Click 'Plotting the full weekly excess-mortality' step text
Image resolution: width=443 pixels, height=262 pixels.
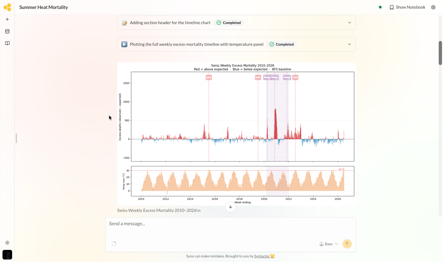pyautogui.click(x=196, y=44)
